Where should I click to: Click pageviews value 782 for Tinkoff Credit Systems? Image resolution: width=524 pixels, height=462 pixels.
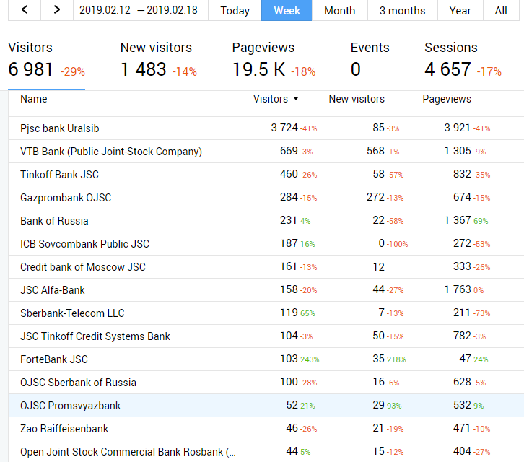[x=462, y=335]
